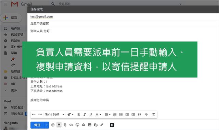Click the line 乘坐人數:1
The width and height of the screenshot is (219, 130).
click(39, 82)
